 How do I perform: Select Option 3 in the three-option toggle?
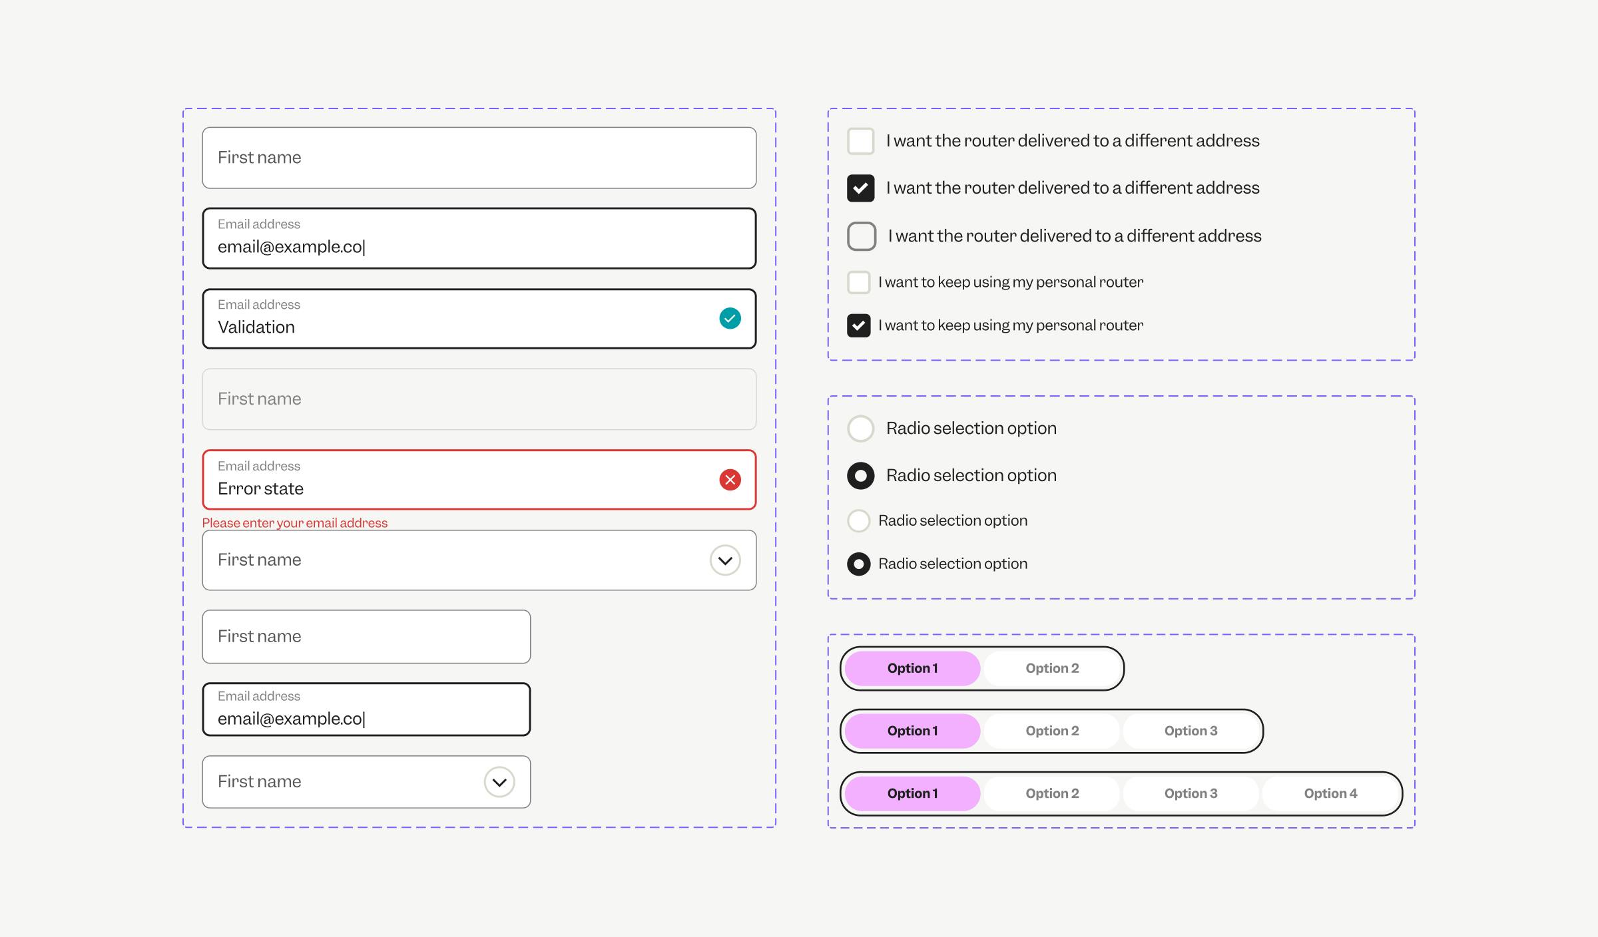click(1191, 731)
